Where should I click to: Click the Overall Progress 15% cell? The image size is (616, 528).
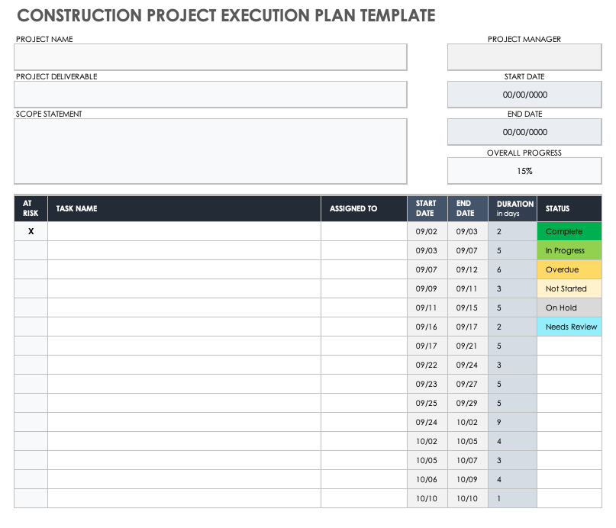524,171
